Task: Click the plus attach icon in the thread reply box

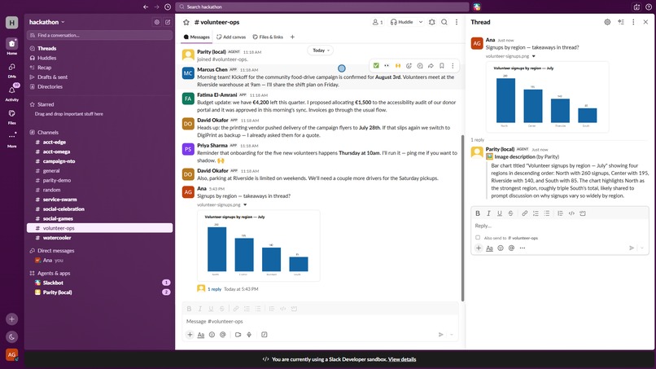Action: click(479, 248)
